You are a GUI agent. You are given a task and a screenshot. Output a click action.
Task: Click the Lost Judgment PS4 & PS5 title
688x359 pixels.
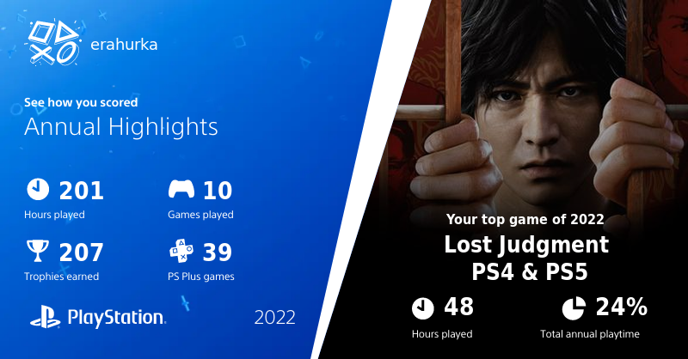coord(526,258)
